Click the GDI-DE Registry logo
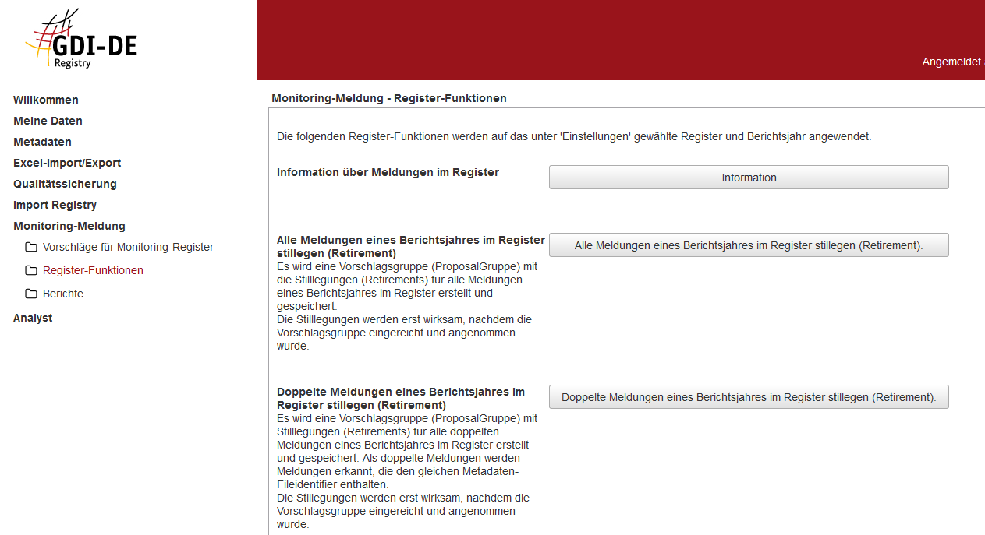Viewport: 985px width, 535px height. click(81, 40)
